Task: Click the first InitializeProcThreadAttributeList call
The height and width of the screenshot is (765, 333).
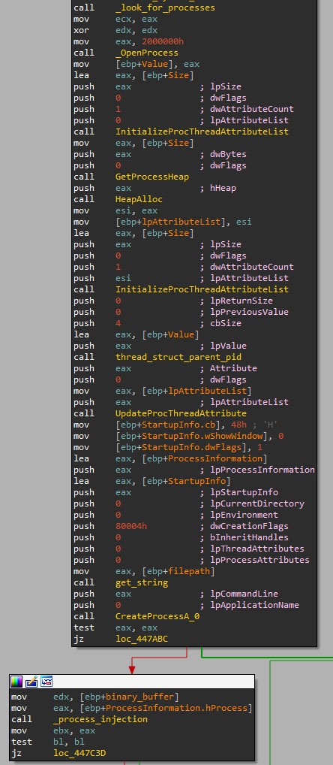Action: pyautogui.click(x=202, y=132)
